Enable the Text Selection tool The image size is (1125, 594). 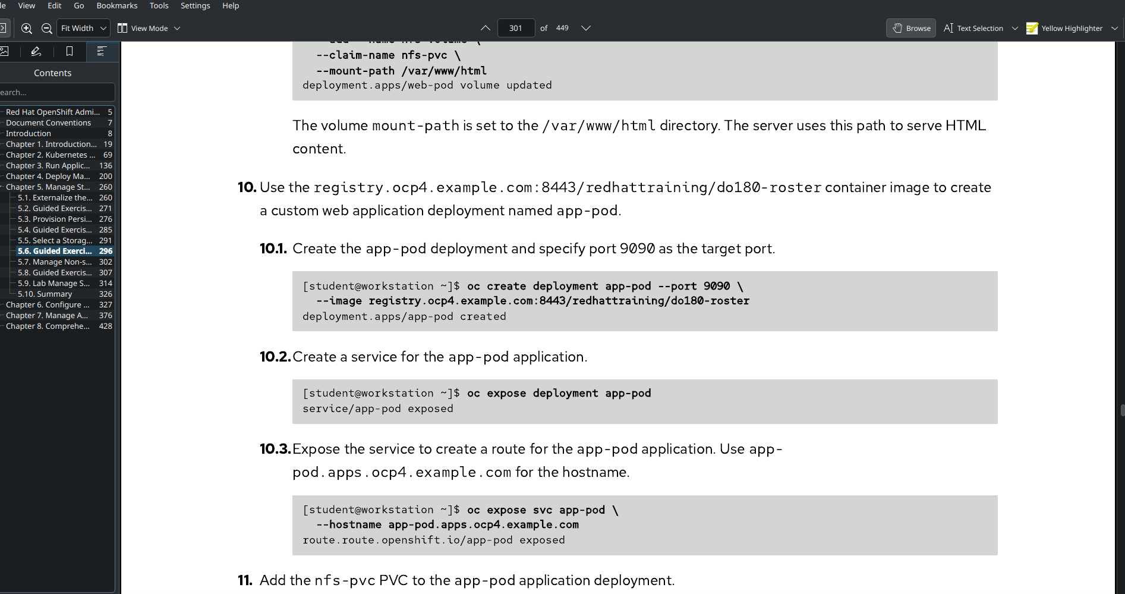[973, 28]
